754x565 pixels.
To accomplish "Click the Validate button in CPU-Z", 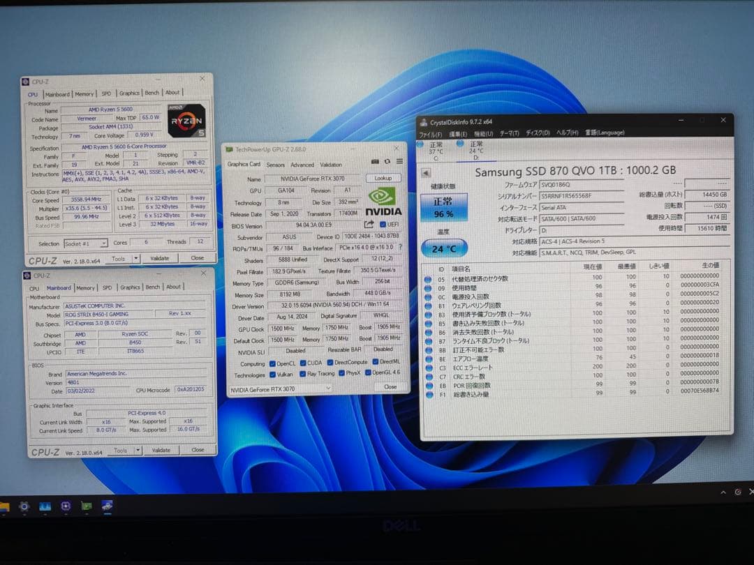I will 160,257.
